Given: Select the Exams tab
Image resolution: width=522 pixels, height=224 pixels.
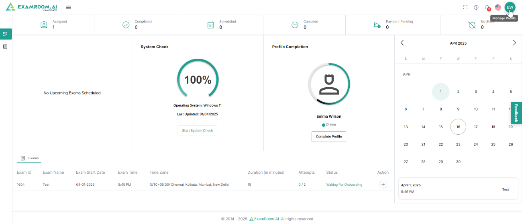Looking at the screenshot, I should pos(30,158).
